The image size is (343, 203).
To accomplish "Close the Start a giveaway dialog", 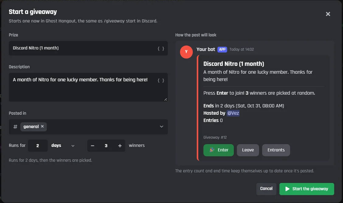I will click(328, 14).
